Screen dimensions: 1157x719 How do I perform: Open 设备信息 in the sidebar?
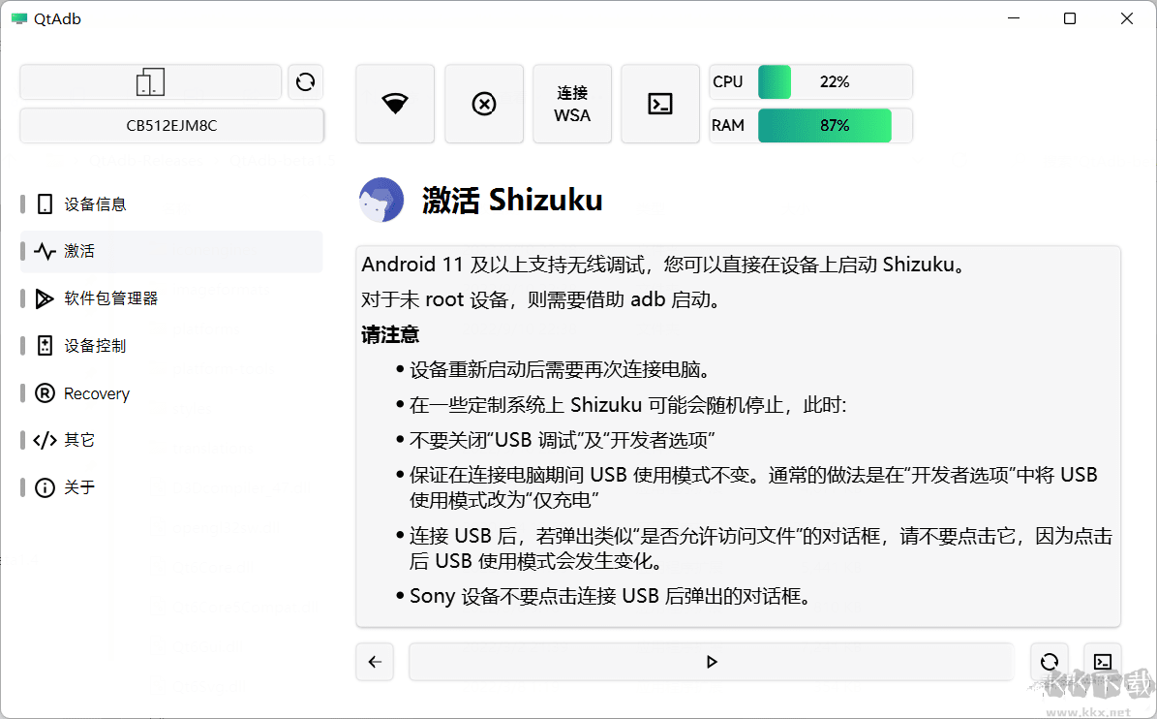tap(88, 203)
